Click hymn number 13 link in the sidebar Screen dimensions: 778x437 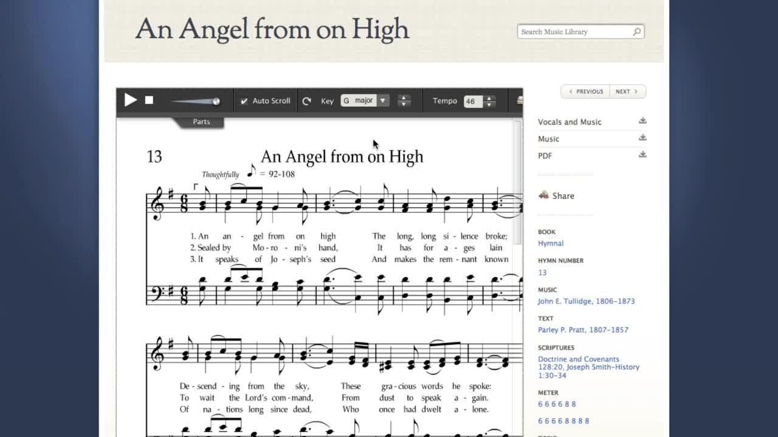tap(542, 273)
